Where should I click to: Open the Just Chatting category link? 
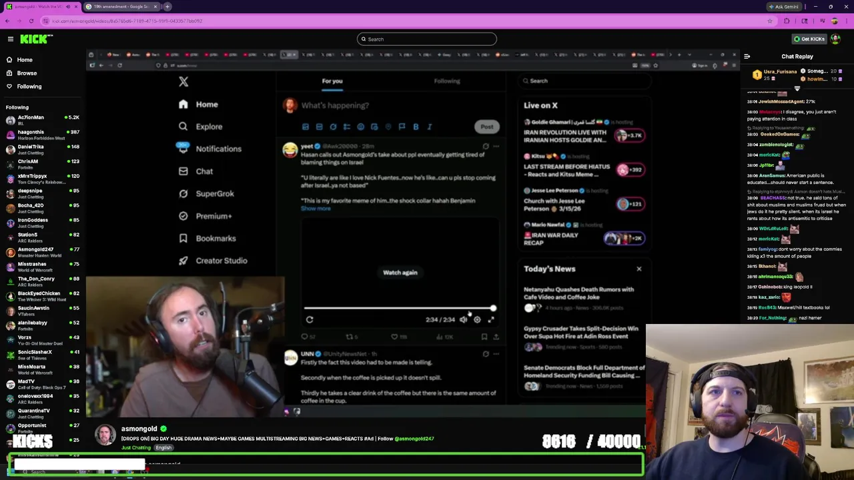135,448
